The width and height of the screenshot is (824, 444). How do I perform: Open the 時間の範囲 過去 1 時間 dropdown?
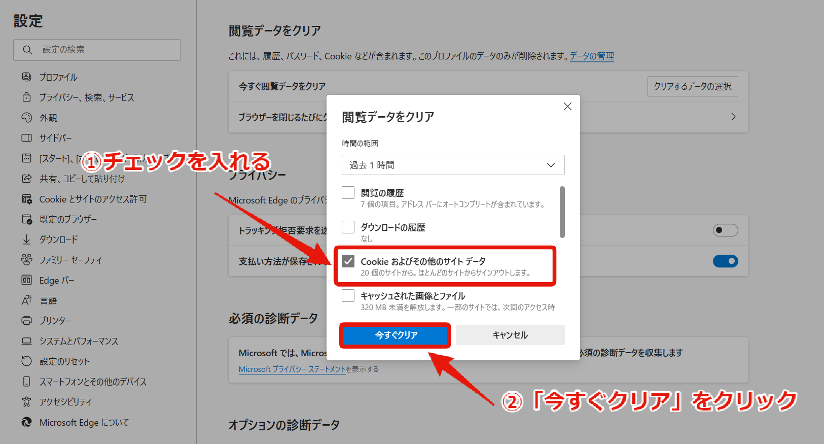click(x=453, y=165)
